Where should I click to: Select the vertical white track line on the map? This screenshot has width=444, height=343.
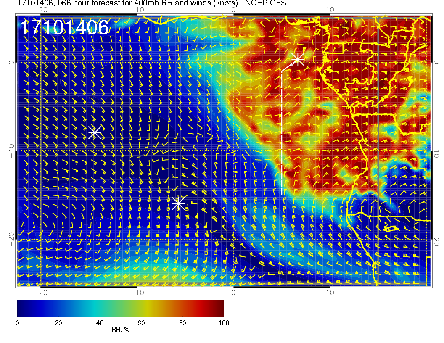tap(282, 133)
